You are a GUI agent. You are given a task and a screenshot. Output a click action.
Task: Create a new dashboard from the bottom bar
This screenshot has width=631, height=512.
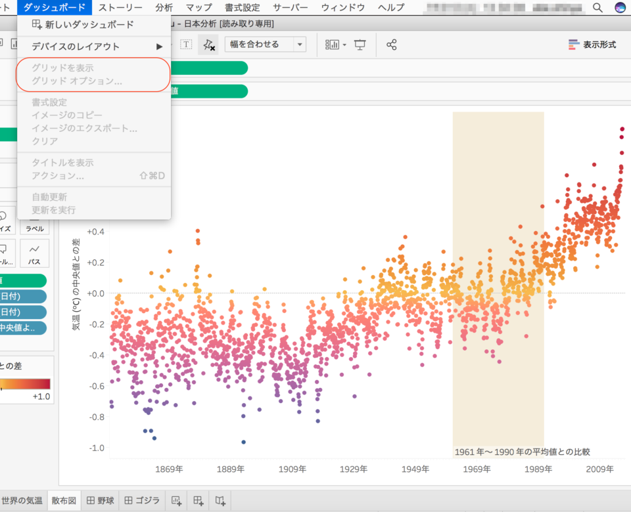[197, 500]
